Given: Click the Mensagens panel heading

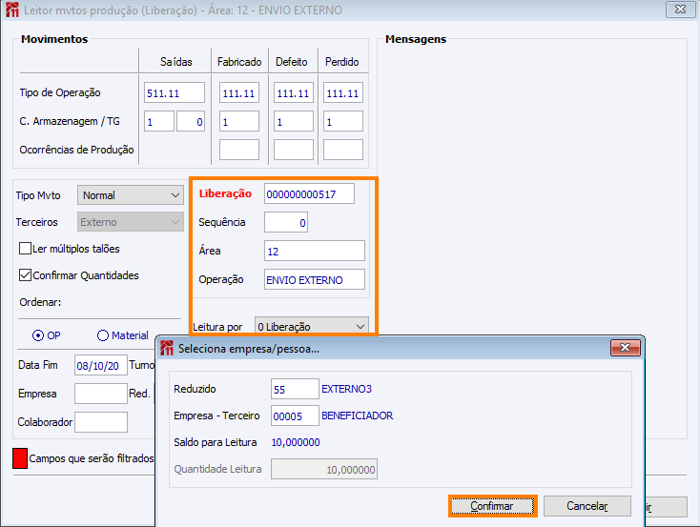Looking at the screenshot, I should pyautogui.click(x=416, y=39).
